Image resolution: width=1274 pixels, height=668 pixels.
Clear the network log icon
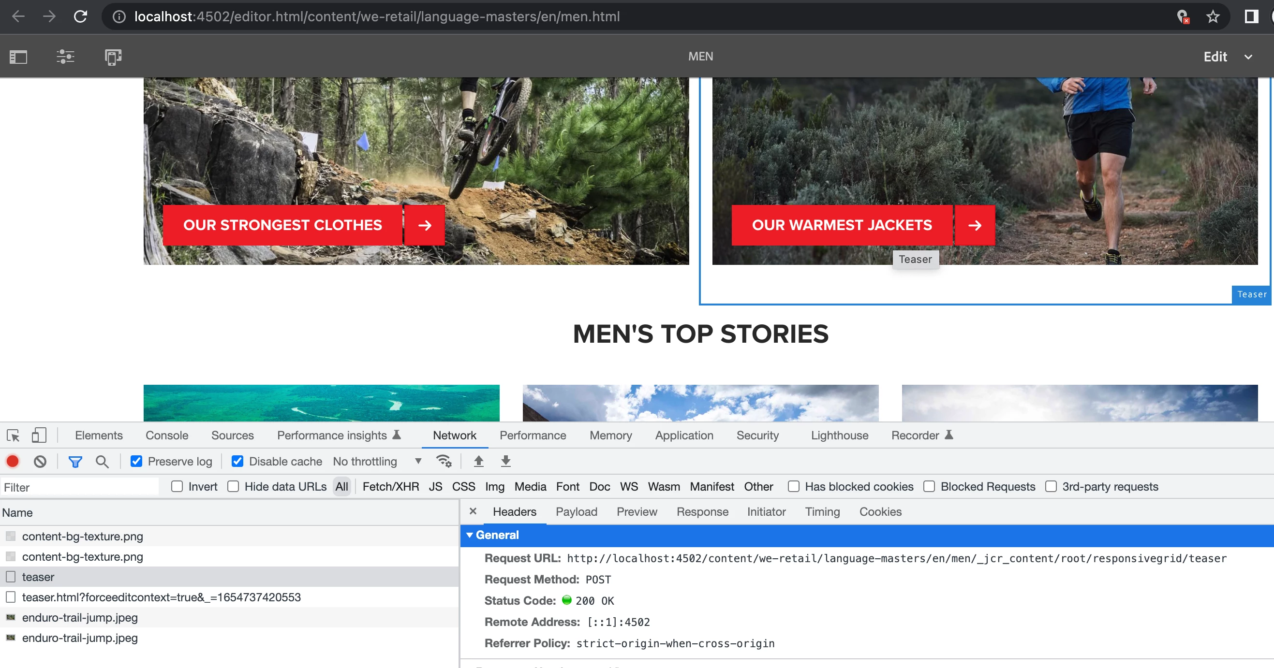(40, 462)
